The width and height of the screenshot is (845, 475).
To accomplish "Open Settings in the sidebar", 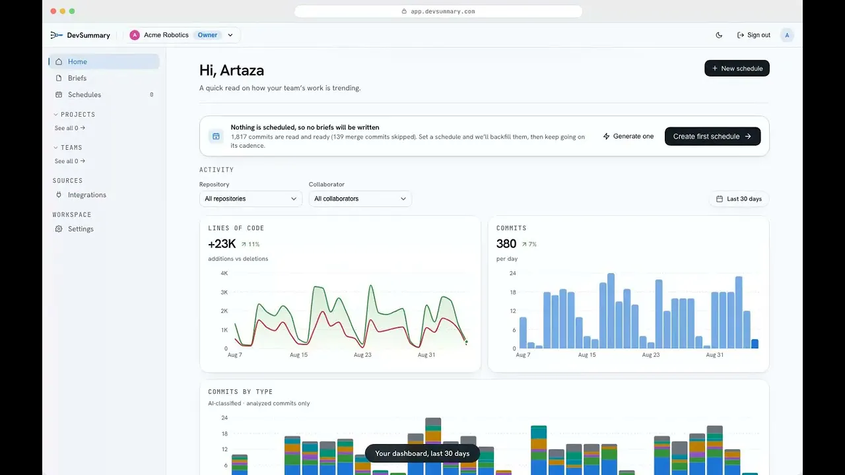I will point(104,229).
